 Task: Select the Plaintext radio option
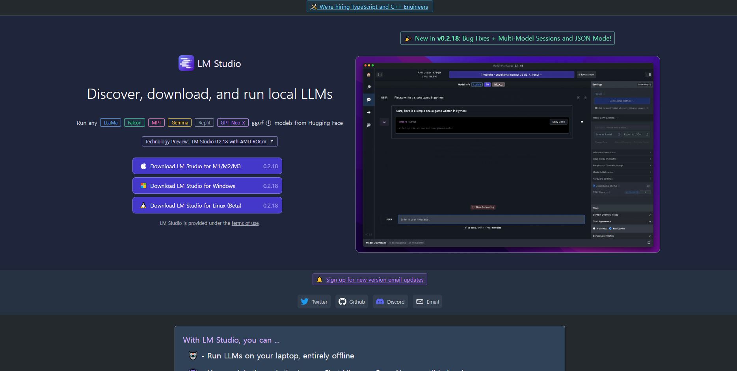594,228
